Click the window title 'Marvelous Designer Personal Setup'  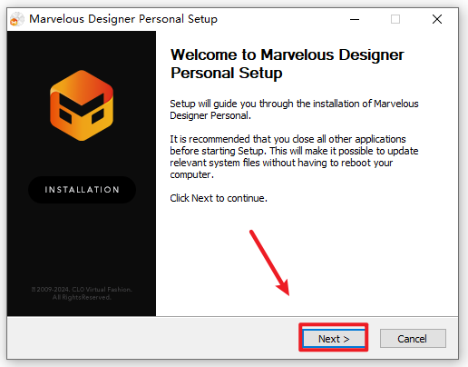click(123, 19)
